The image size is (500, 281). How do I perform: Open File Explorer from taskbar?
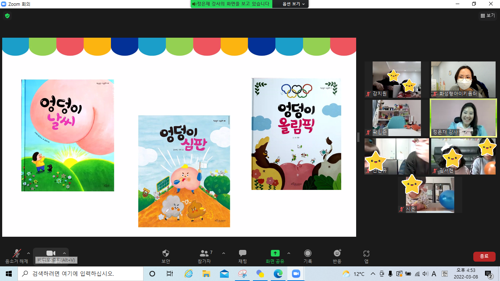206,274
